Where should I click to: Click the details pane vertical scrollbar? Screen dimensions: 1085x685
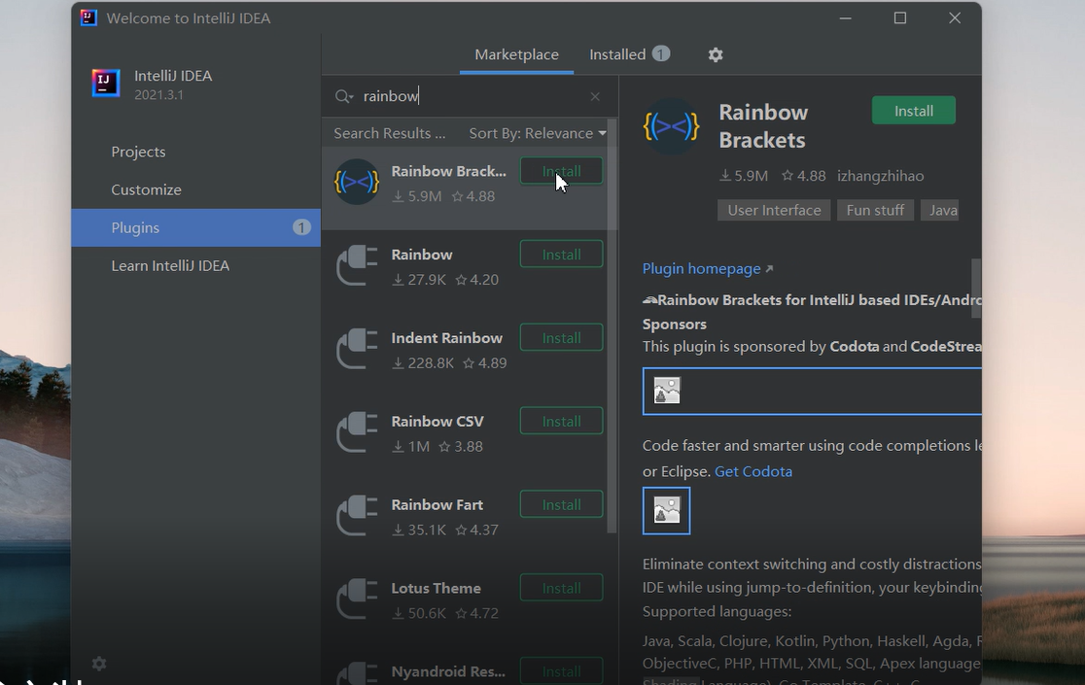coord(976,289)
